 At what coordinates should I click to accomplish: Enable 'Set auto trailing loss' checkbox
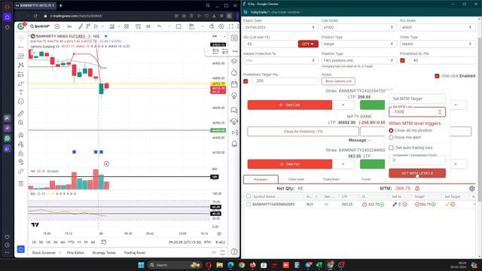click(x=391, y=148)
